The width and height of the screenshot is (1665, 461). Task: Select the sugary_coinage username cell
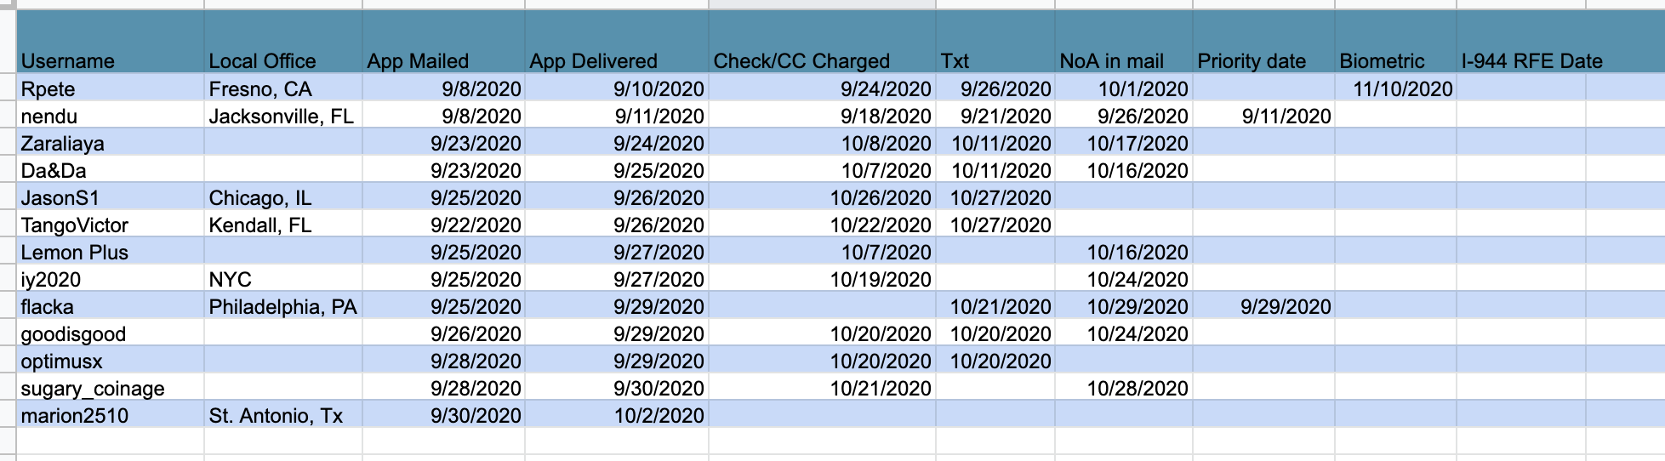(111, 388)
